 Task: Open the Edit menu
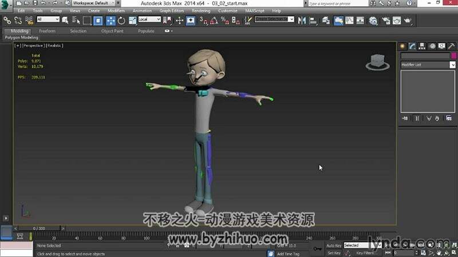[x=21, y=11]
